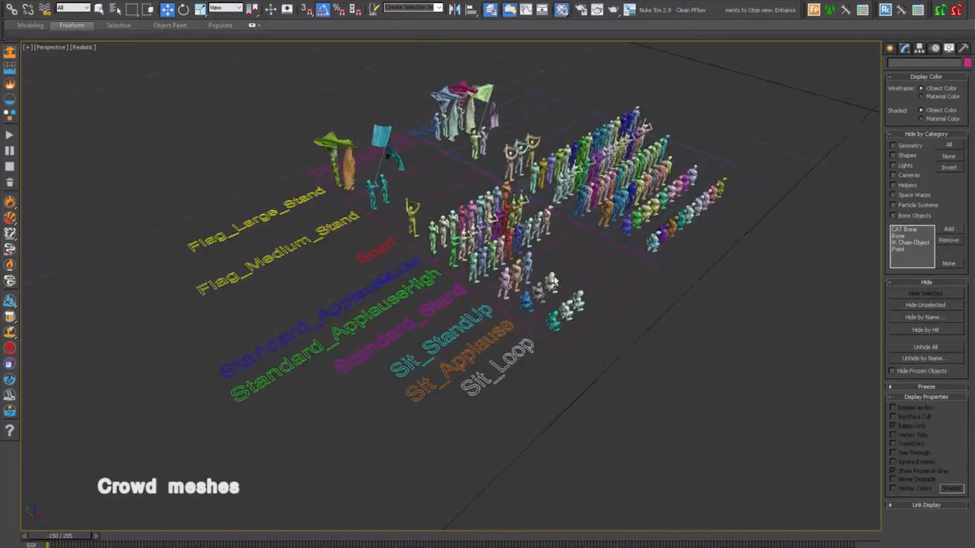This screenshot has height=548, width=975.
Task: Switch to the Modeling ribbon tab
Action: tap(30, 26)
